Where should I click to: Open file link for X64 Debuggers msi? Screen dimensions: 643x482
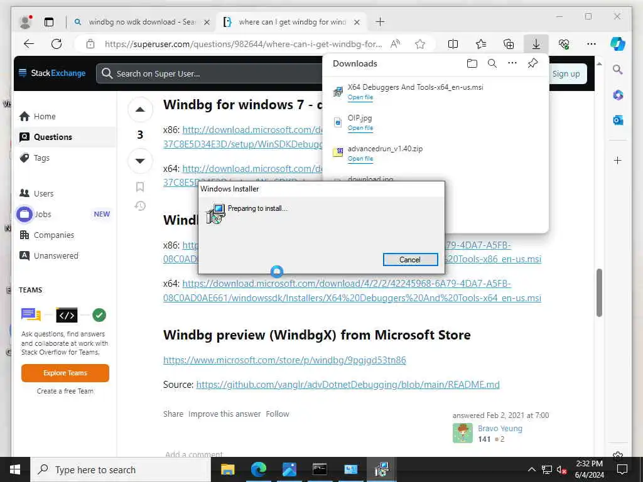360,97
